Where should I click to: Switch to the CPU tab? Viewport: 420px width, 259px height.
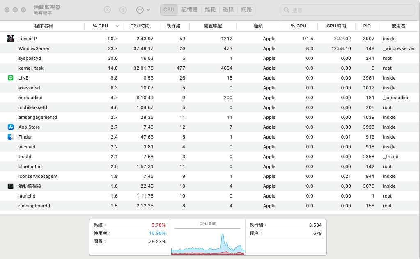[169, 9]
